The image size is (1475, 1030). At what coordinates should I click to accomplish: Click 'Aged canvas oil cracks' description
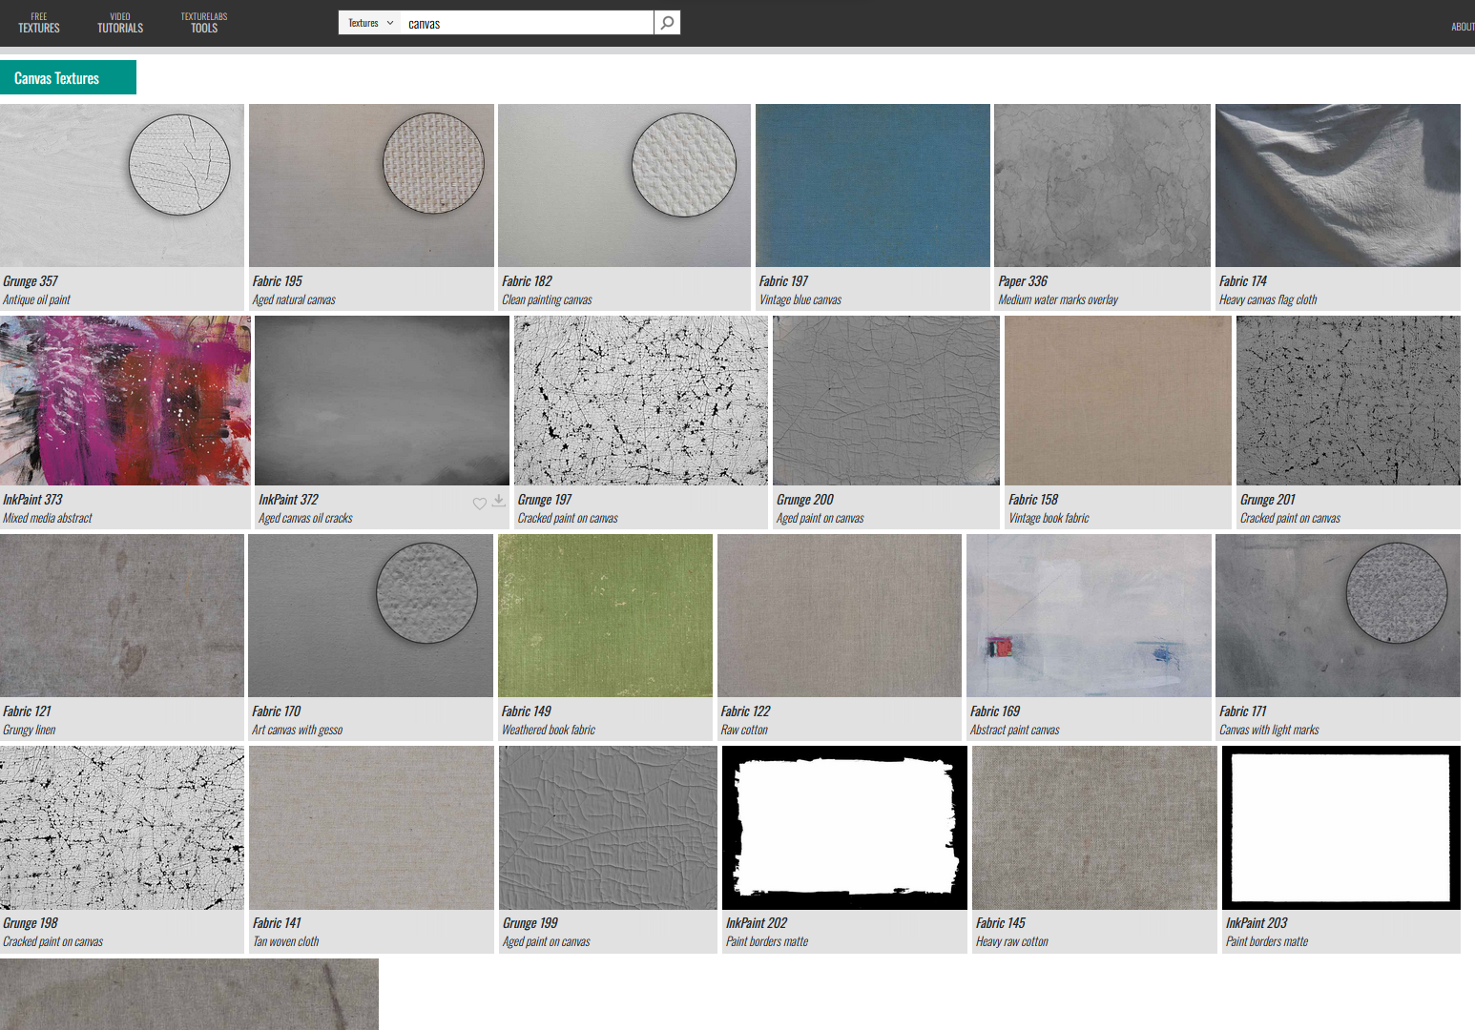pyautogui.click(x=305, y=518)
